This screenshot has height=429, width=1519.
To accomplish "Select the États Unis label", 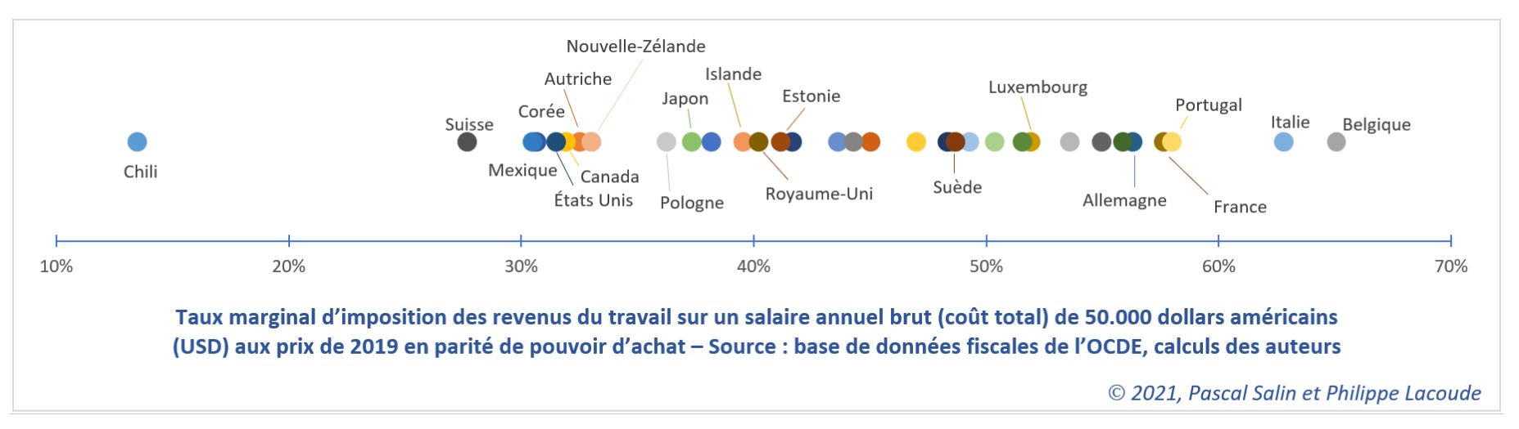I will [x=594, y=201].
